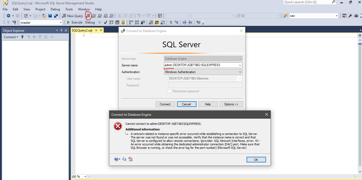Click the Increase Indent icon
This screenshot has height=180, width=362.
[x=190, y=22]
